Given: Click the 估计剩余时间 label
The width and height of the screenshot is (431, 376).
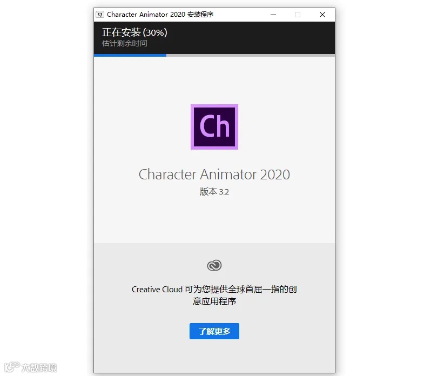Looking at the screenshot, I should pyautogui.click(x=125, y=43).
